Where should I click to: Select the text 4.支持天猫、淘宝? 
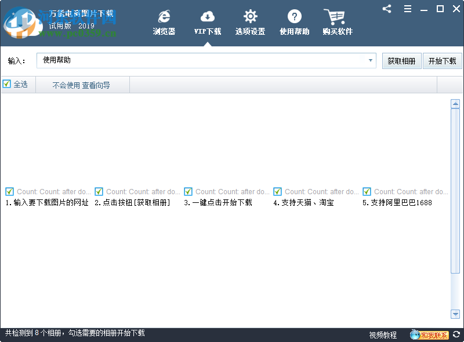303,203
